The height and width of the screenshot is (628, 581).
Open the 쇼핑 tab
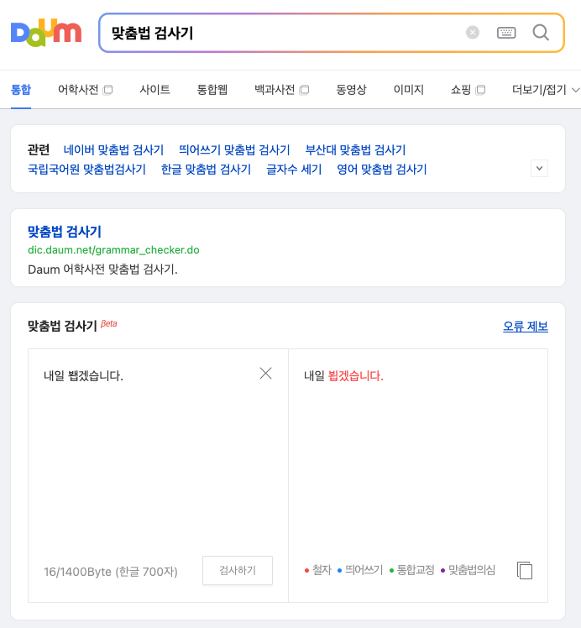pyautogui.click(x=461, y=89)
